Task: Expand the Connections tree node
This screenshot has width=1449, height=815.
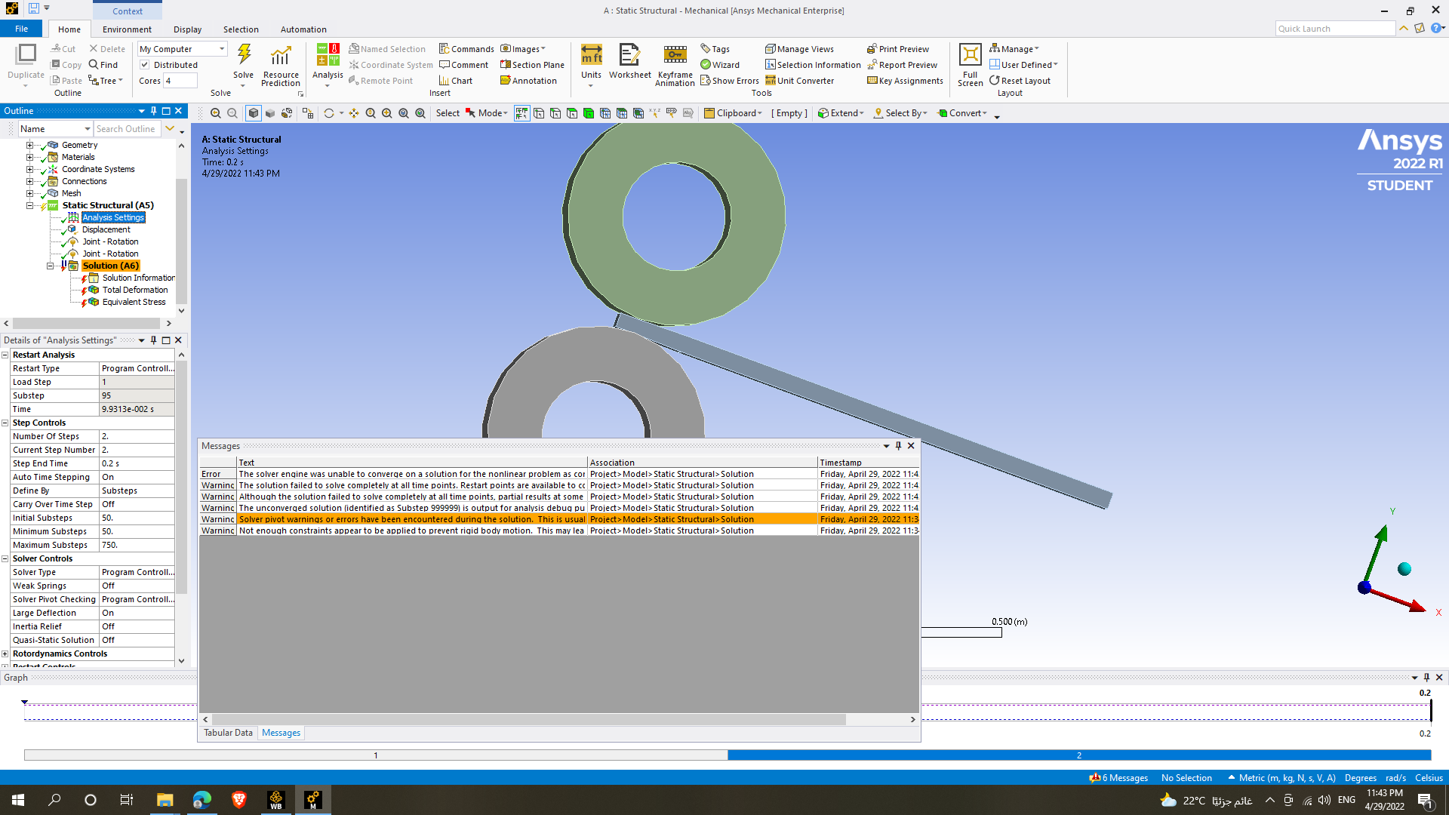Action: 29,181
